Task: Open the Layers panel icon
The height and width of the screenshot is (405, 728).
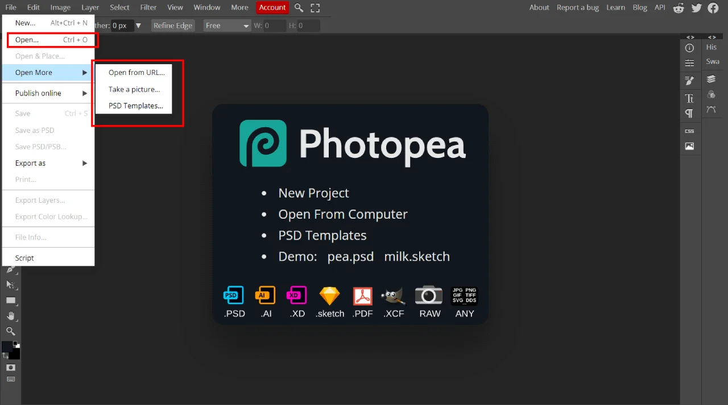Action: tap(711, 79)
